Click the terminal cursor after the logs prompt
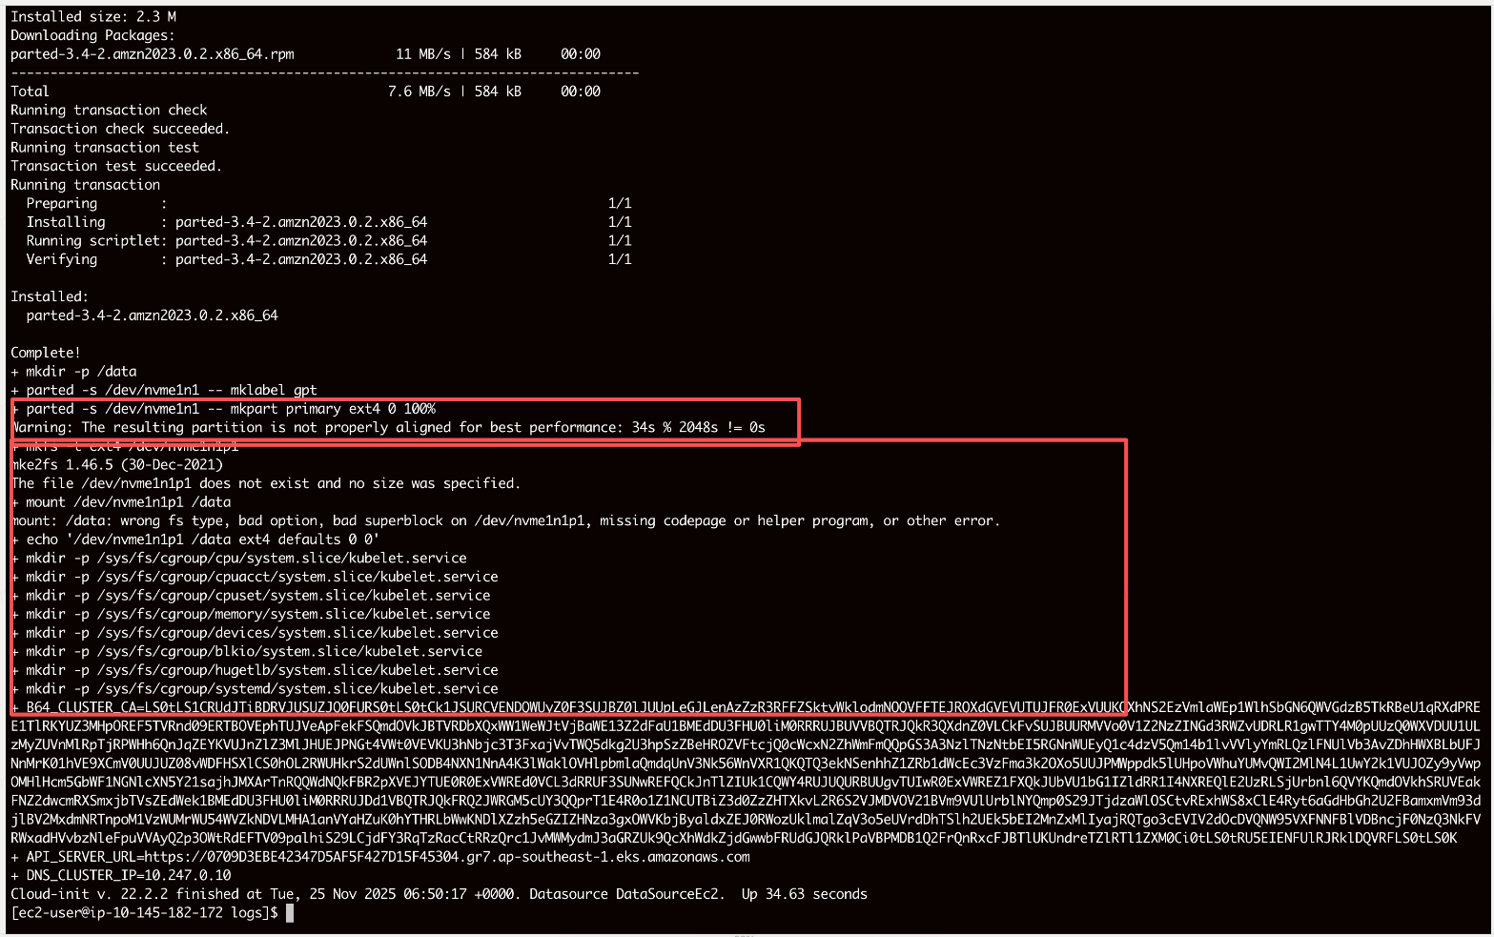 (290, 913)
